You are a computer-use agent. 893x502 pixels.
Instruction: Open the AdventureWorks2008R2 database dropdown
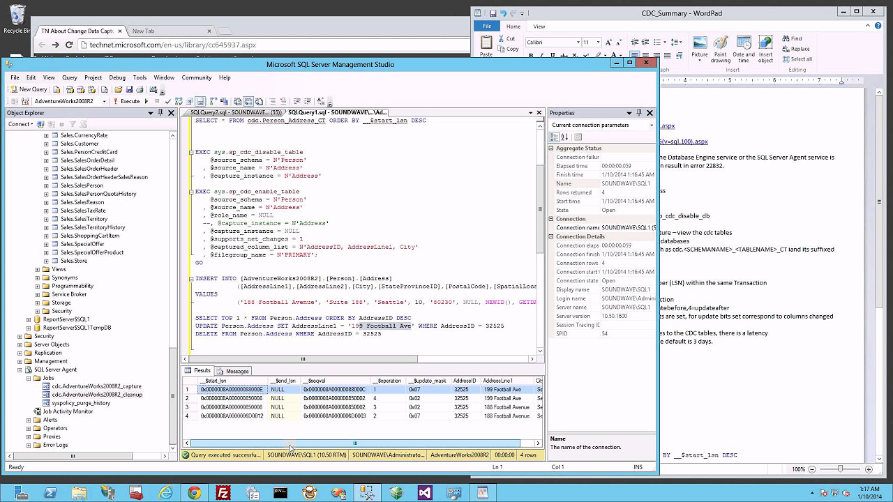tap(104, 101)
